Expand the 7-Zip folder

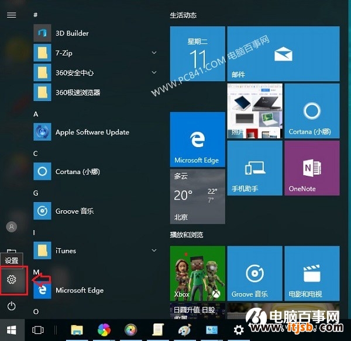(x=154, y=53)
